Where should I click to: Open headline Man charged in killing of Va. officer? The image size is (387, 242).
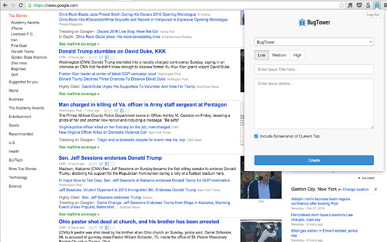(143, 105)
